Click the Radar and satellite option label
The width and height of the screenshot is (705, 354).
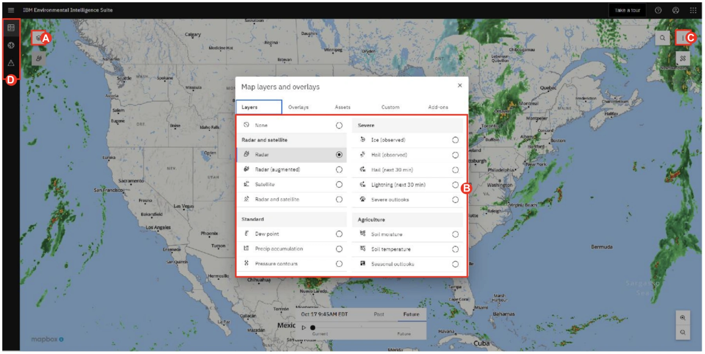pyautogui.click(x=277, y=199)
